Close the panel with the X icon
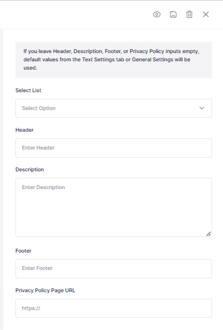The width and height of the screenshot is (223, 330). pyautogui.click(x=206, y=14)
